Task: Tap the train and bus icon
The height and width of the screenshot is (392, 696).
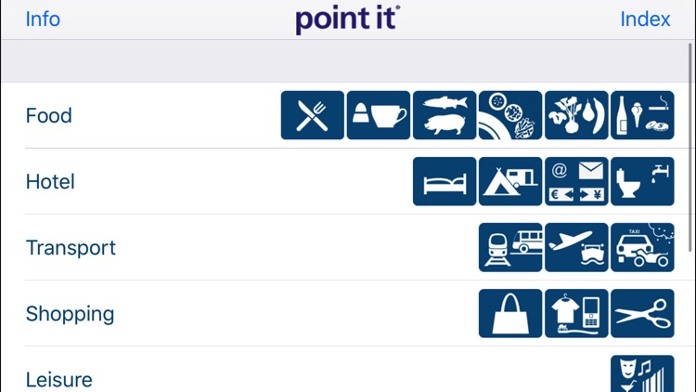Action: (x=510, y=248)
